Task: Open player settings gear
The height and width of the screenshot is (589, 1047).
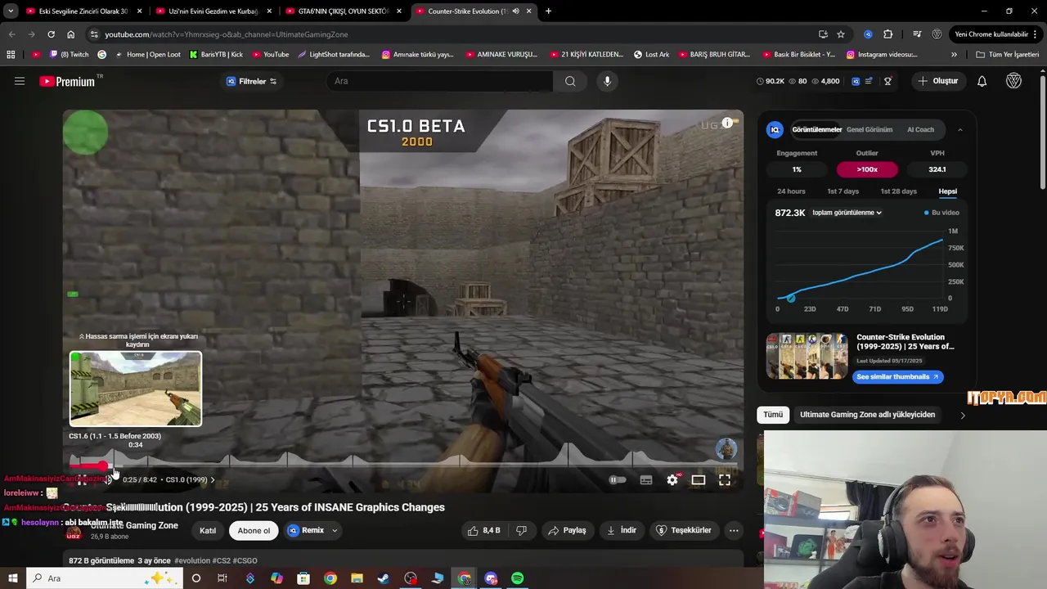Action: click(x=672, y=480)
